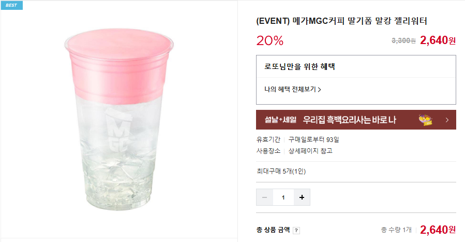Image resolution: width=465 pixels, height=242 pixels.
Task: Click the mascot icon on the sale banner
Action: point(426,120)
